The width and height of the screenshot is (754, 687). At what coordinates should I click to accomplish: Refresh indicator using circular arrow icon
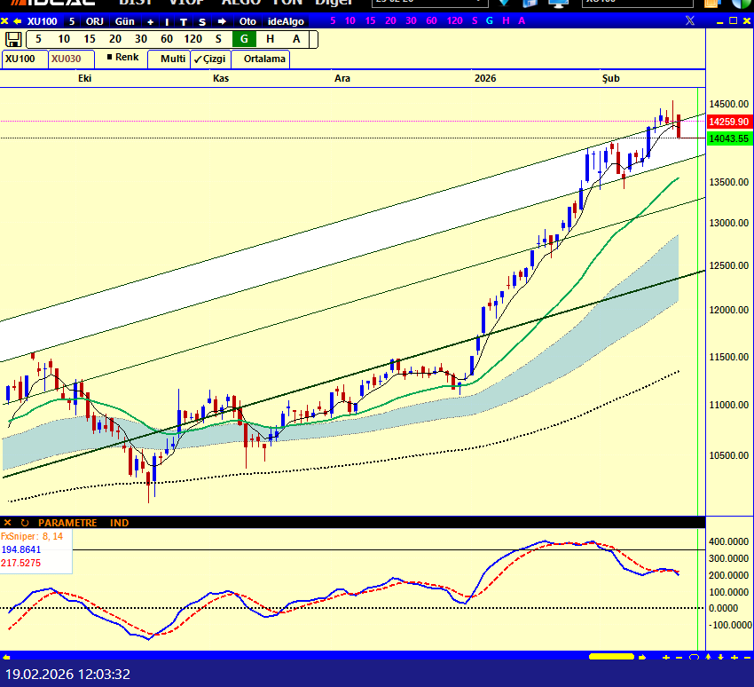tap(25, 523)
